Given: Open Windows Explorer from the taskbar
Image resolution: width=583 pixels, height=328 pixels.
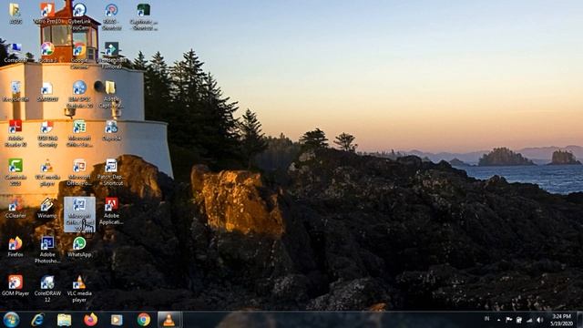Looking at the screenshot, I should point(64,320).
